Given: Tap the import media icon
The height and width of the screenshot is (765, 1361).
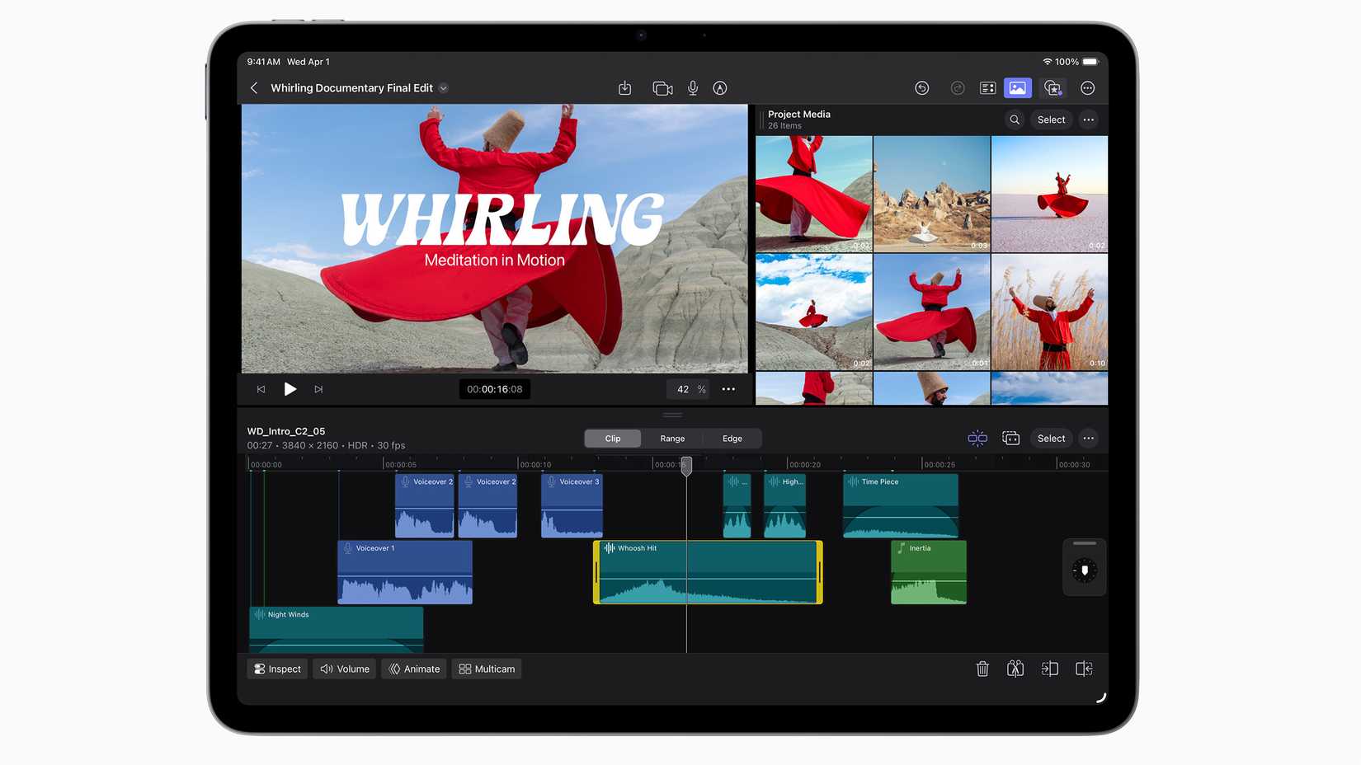Looking at the screenshot, I should (625, 88).
